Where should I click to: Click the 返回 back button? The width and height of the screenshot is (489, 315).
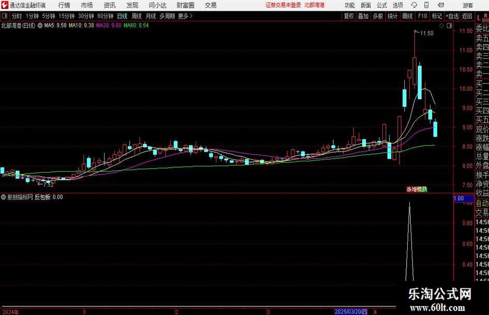[467, 16]
